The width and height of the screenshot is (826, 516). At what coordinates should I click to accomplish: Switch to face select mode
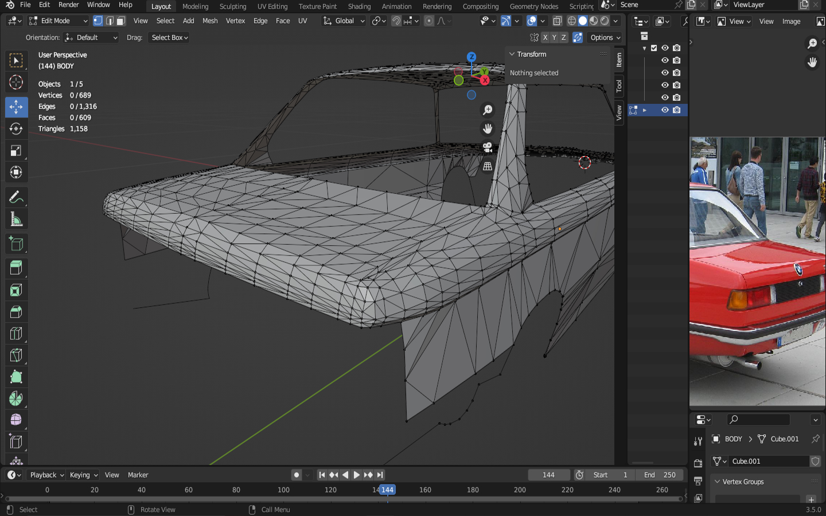click(120, 21)
